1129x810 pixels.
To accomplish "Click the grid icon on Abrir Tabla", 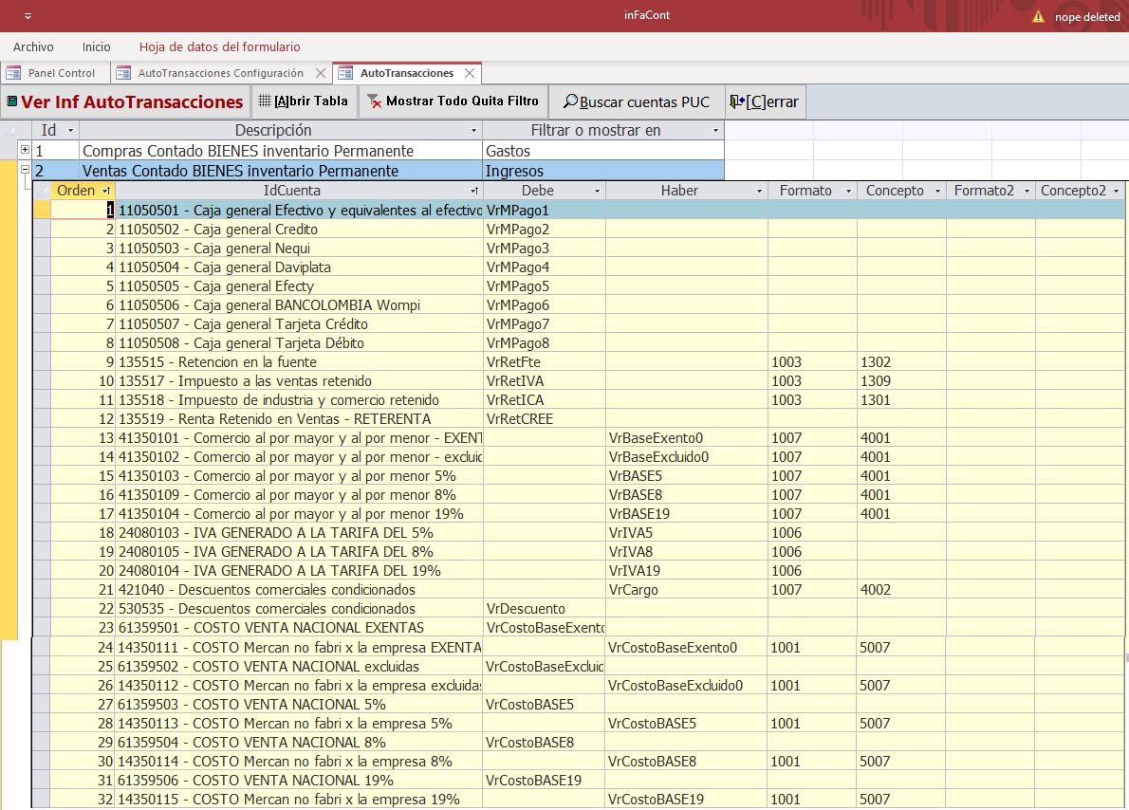I will pos(266,101).
